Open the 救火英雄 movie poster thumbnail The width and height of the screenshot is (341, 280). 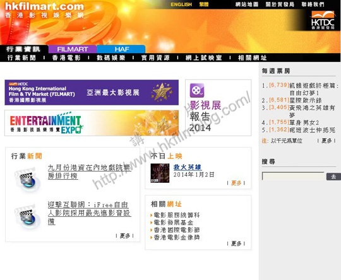pos(160,173)
